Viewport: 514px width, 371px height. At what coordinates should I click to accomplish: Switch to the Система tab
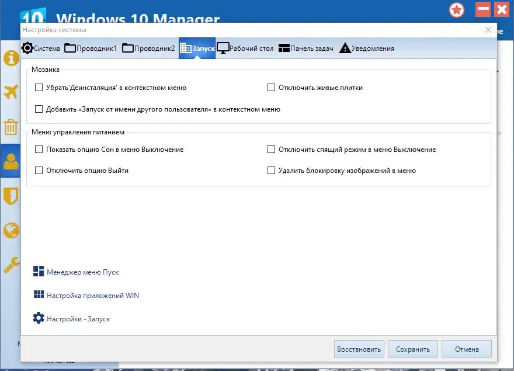click(41, 48)
